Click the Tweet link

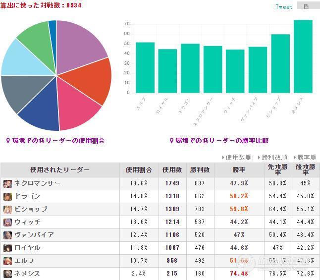coord(284,6)
